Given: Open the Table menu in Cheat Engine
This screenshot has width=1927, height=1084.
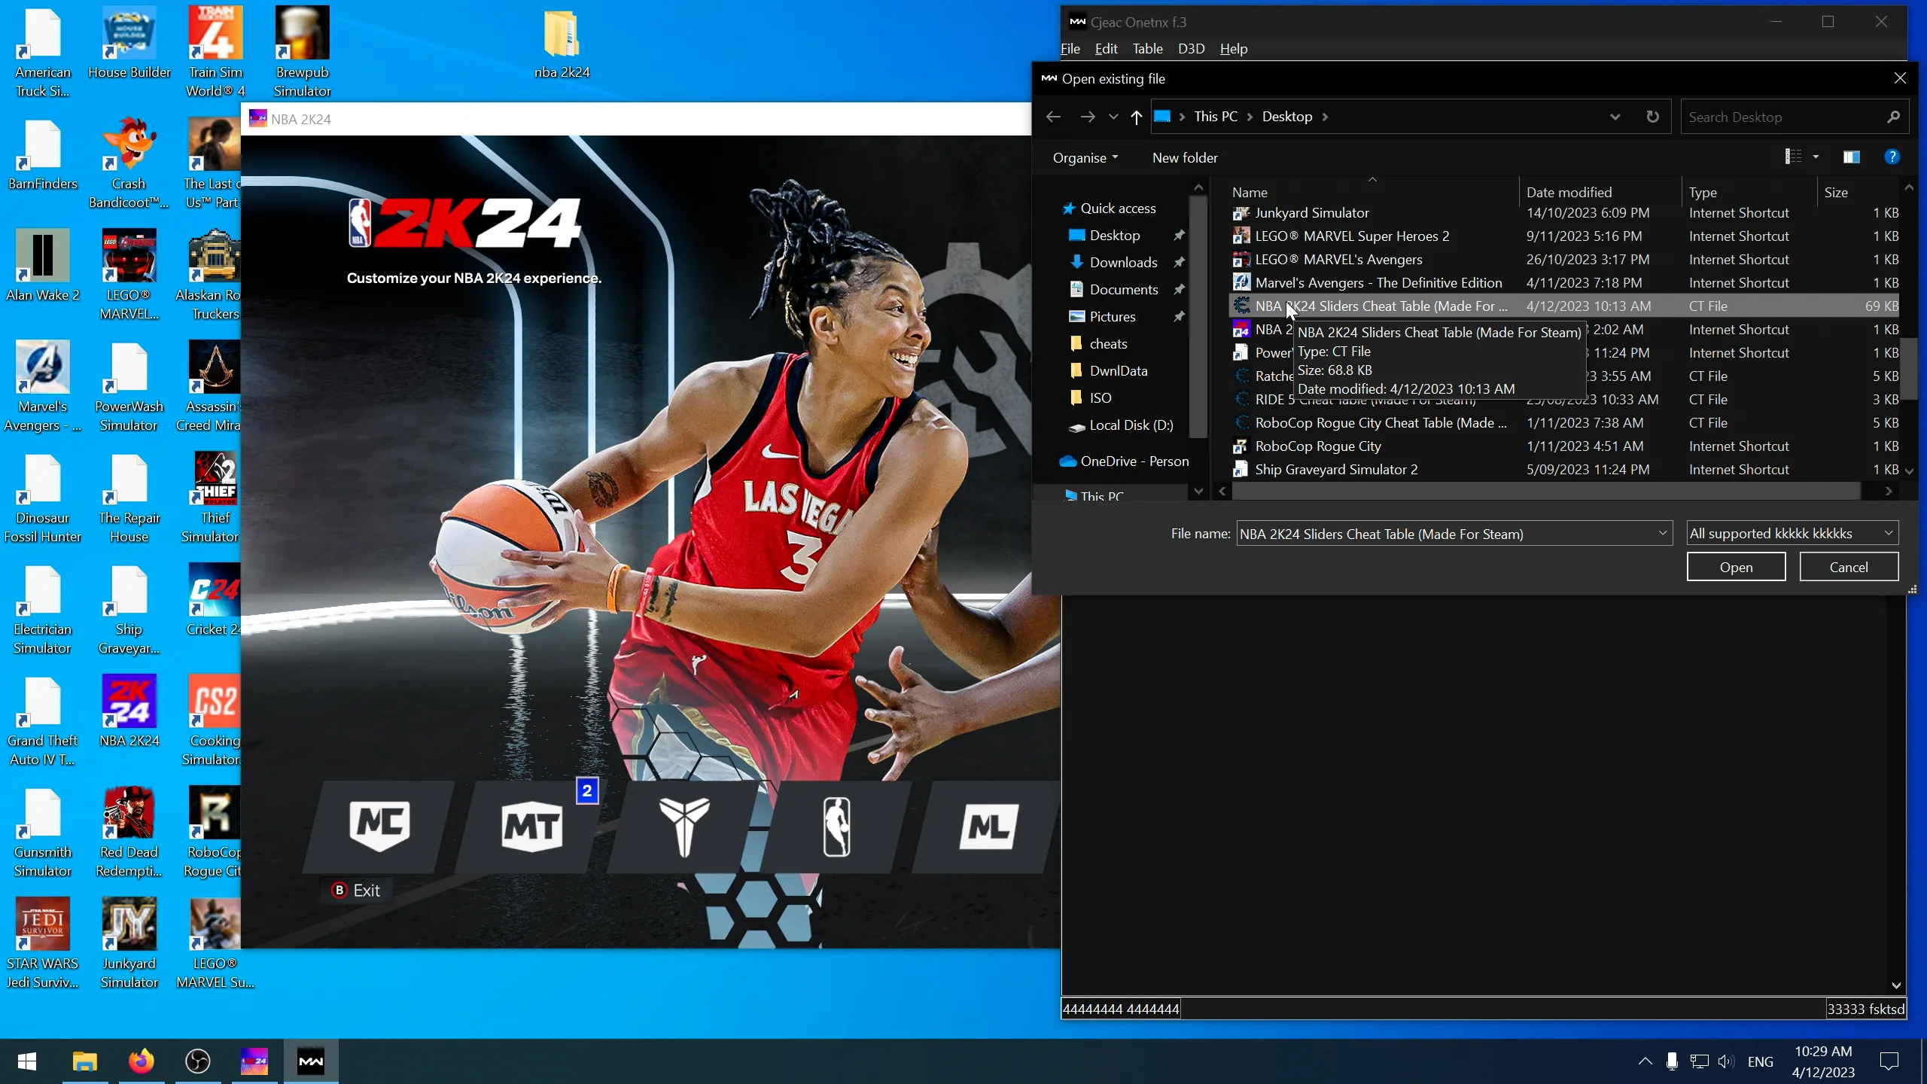Looking at the screenshot, I should coord(1146,48).
